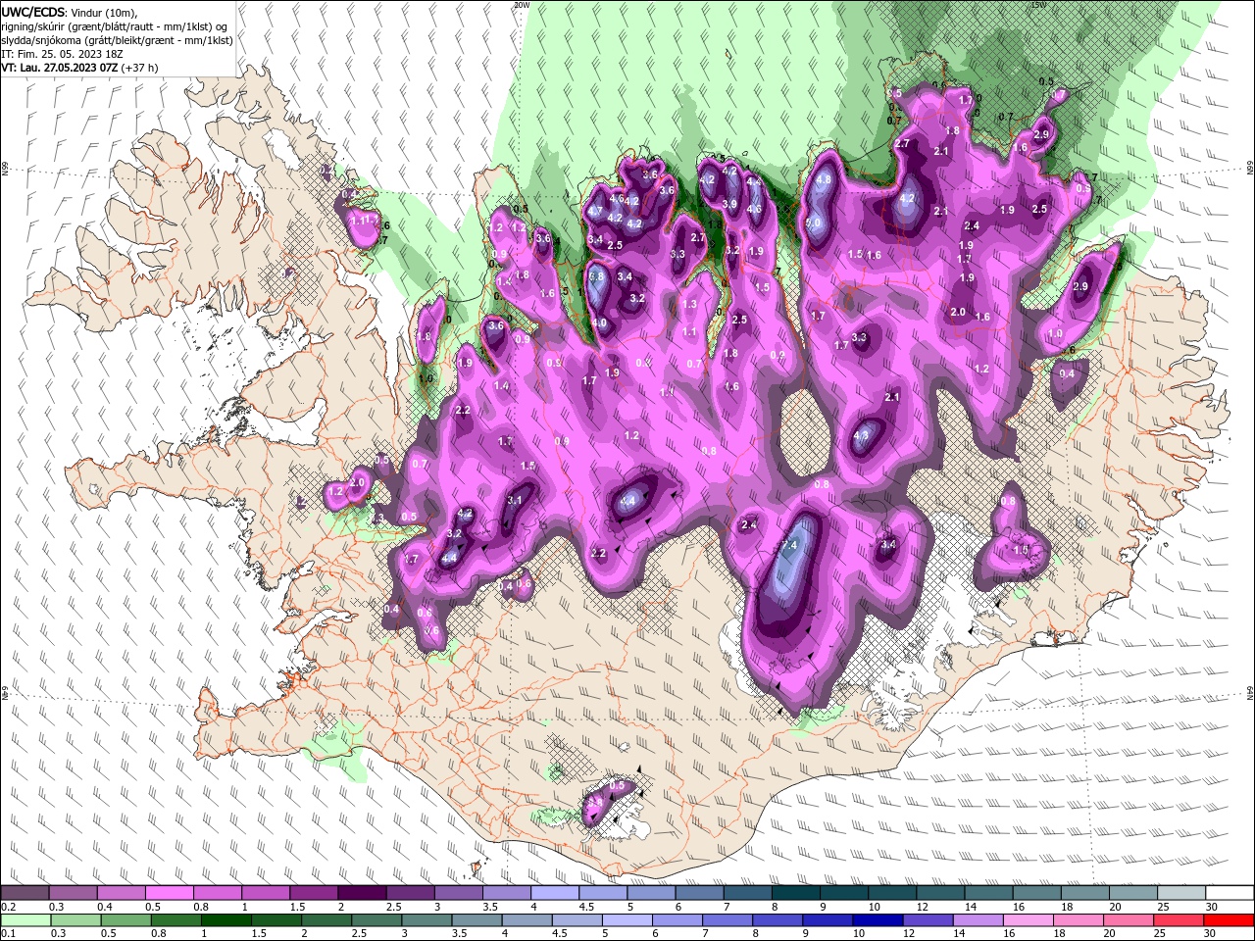Select the 5.0 value label on the map
1255x941 pixels.
[813, 223]
